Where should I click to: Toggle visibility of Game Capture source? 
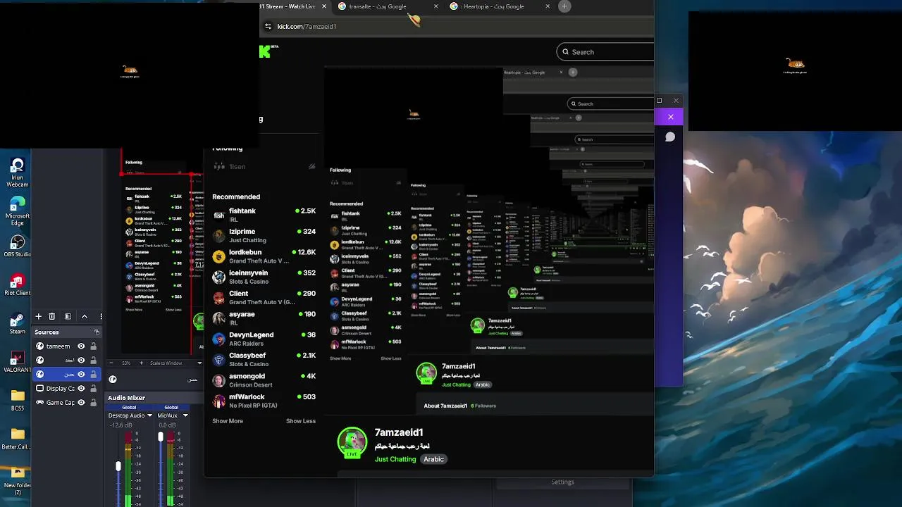pos(81,403)
